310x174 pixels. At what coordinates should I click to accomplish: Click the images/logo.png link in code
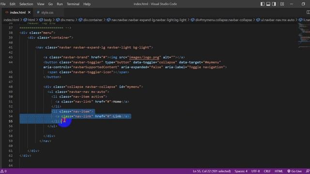144,57
